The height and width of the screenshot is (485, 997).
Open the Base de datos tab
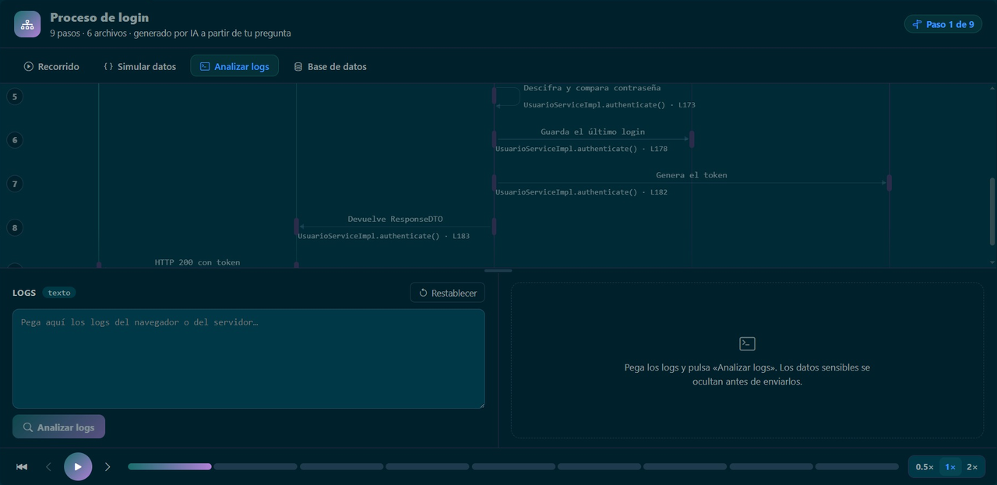(329, 66)
